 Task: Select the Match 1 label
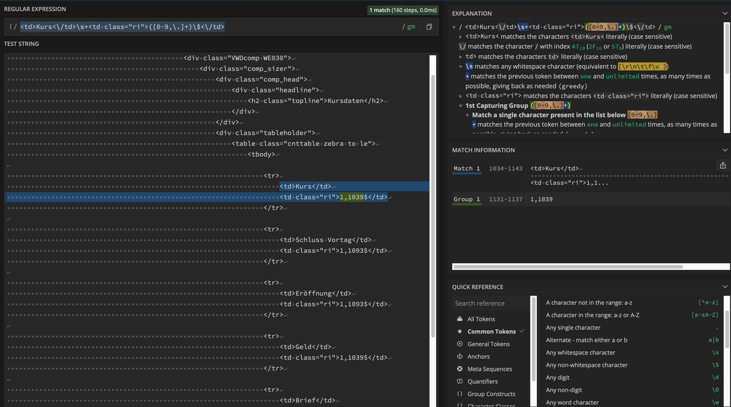click(467, 168)
